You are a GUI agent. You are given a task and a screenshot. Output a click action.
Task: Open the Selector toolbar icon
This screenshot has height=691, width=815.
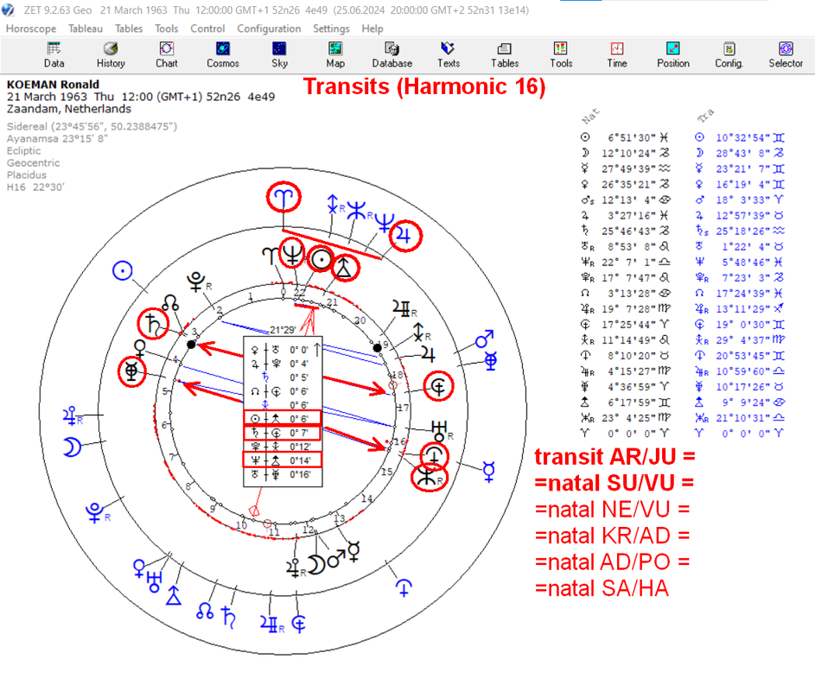click(x=786, y=55)
